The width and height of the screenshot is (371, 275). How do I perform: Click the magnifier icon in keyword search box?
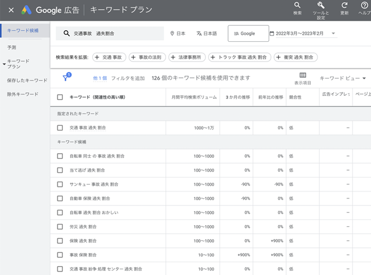pyautogui.click(x=67, y=33)
